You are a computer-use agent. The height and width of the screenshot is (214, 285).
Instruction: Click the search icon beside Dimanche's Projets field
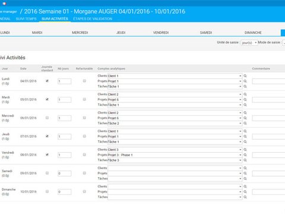(x=245, y=192)
